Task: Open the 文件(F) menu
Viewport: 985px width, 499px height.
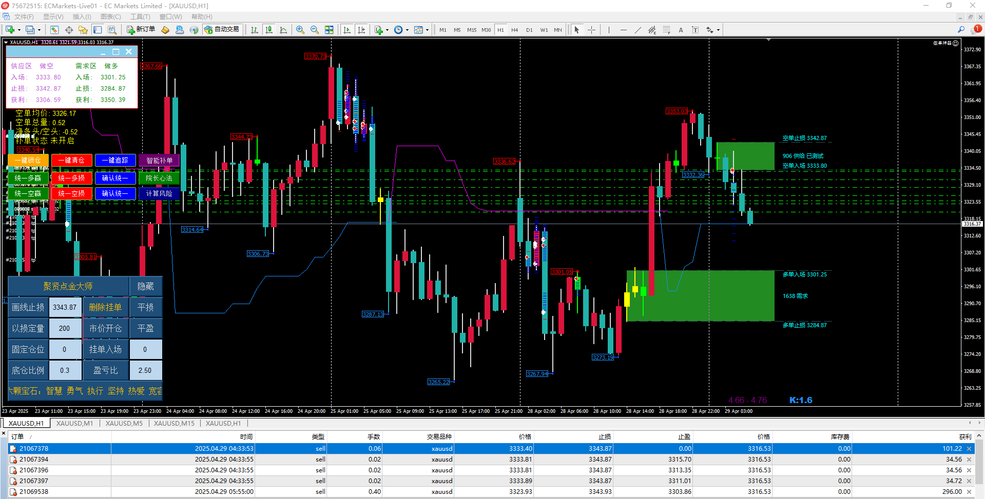Action: [24, 17]
